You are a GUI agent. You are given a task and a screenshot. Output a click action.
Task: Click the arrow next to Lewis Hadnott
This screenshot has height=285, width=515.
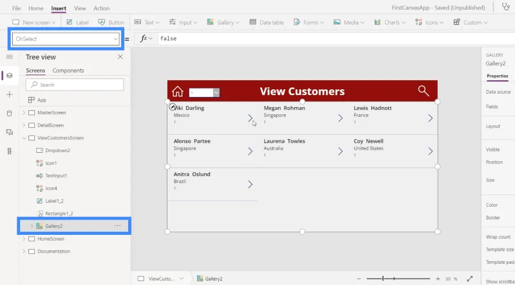[430, 118]
